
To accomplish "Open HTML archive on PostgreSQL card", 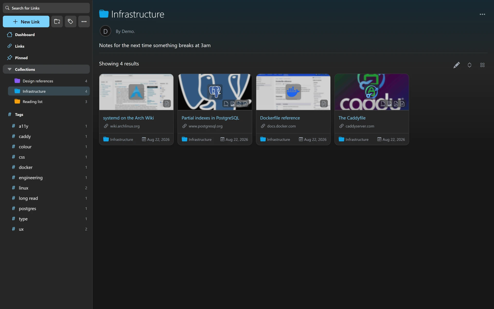I will point(226,104).
